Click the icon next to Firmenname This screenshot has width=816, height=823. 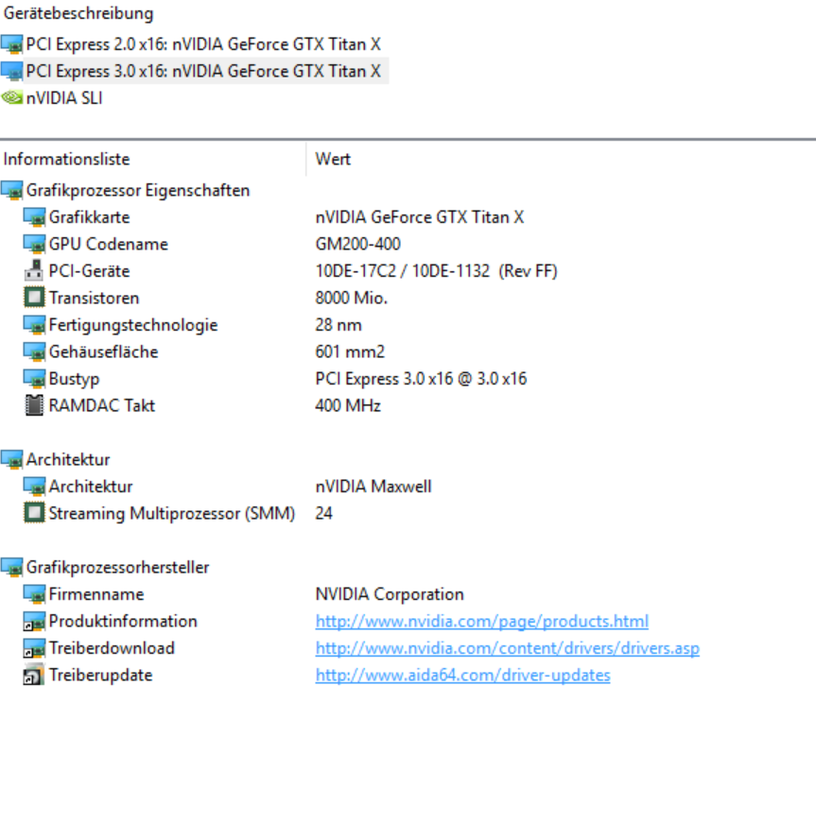35,594
